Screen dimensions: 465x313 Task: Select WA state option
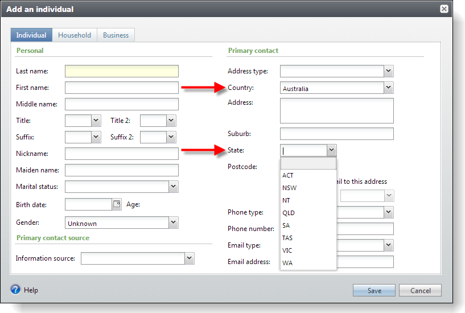[x=287, y=263]
